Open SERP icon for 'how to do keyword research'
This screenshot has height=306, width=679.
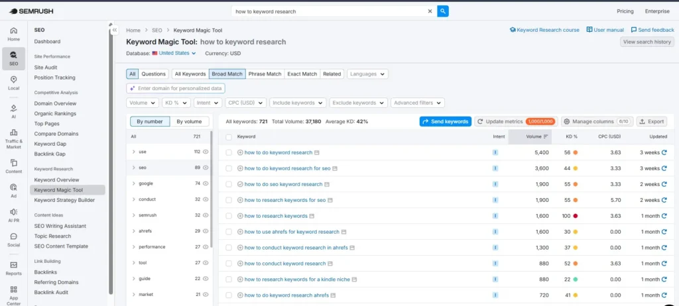[x=316, y=152]
